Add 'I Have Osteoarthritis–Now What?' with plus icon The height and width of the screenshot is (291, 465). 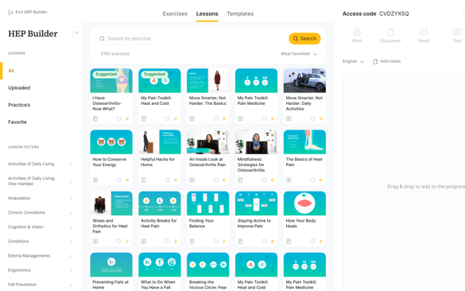pyautogui.click(x=127, y=118)
